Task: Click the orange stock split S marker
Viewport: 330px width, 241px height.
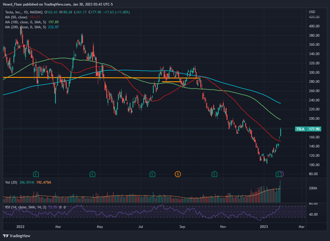Action: [x=178, y=174]
